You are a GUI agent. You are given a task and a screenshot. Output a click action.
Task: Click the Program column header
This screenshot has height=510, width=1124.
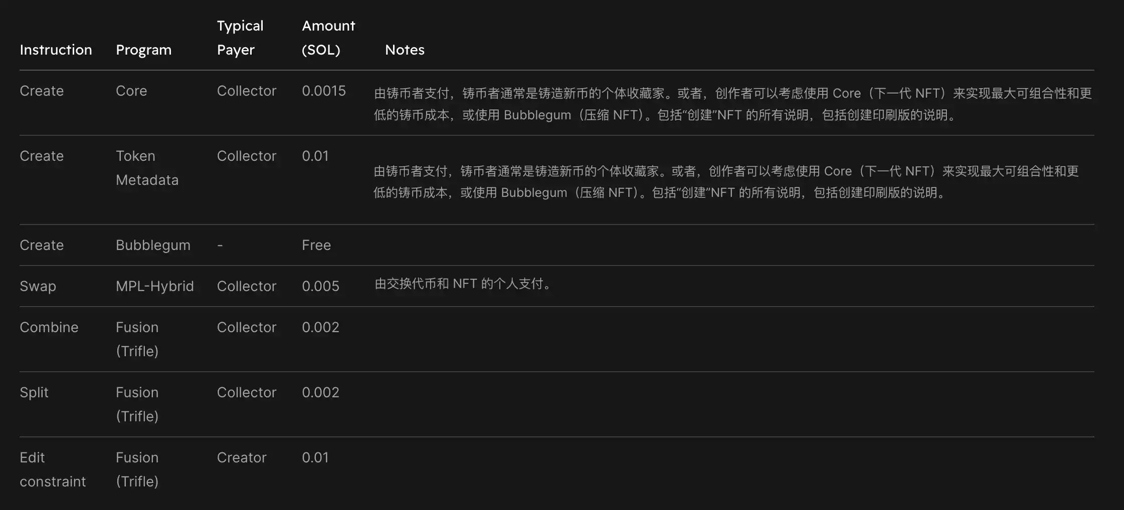tap(143, 50)
